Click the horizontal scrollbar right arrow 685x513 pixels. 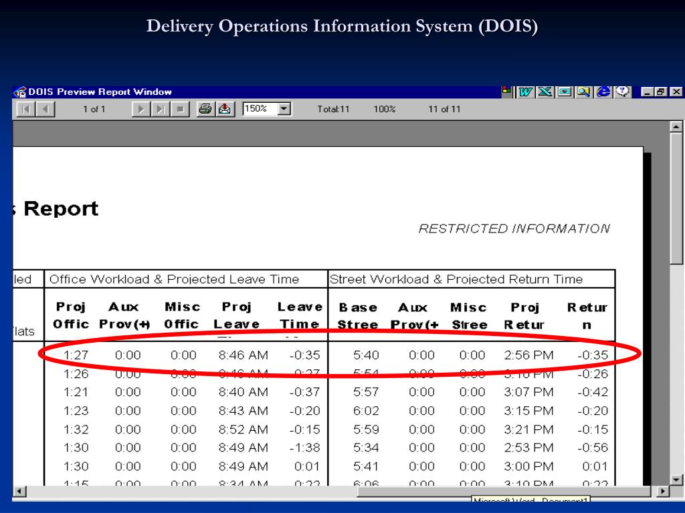click(x=663, y=491)
